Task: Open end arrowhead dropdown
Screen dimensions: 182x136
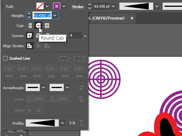Action: coord(67,88)
